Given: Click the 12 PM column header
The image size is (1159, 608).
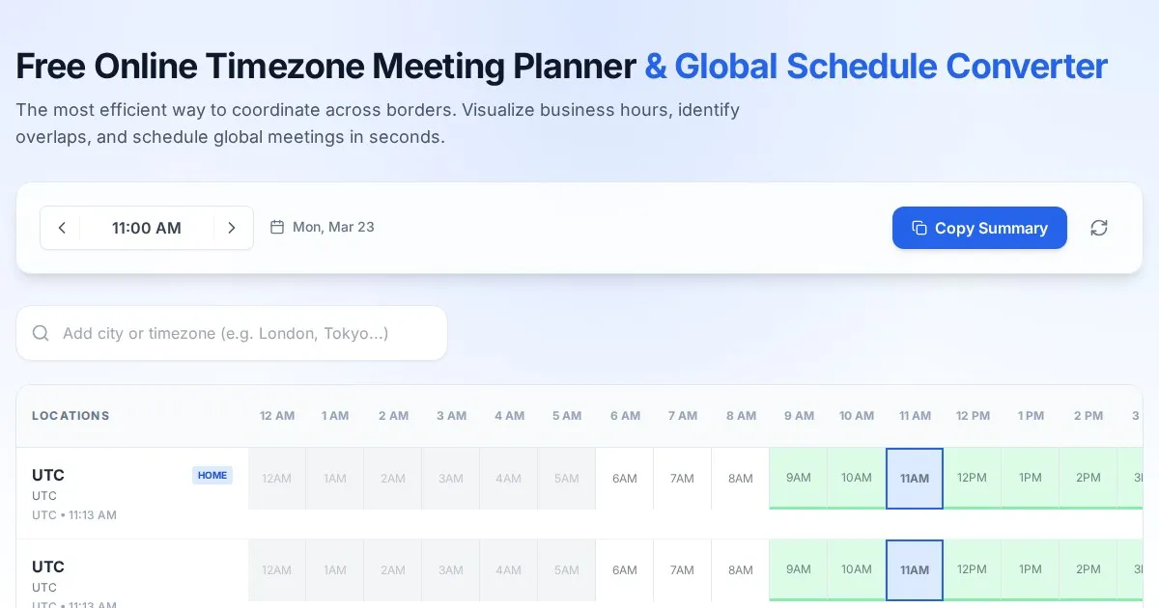Looking at the screenshot, I should coord(973,416).
